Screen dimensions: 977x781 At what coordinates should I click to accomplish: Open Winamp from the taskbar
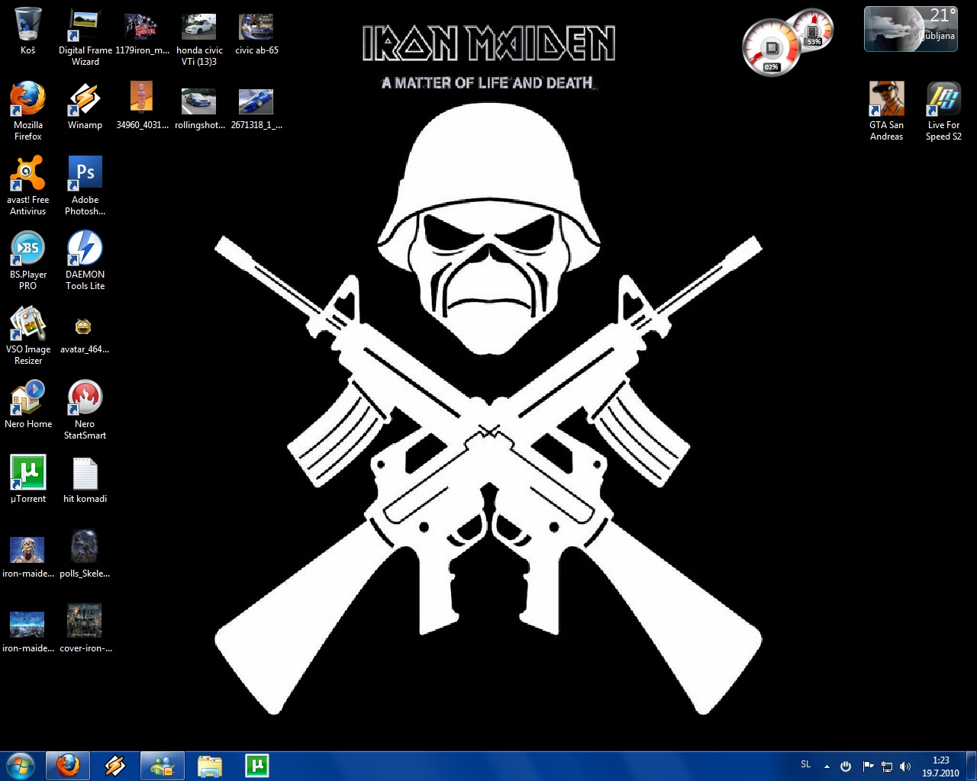(115, 765)
